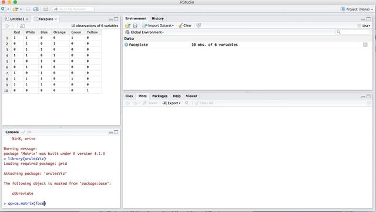Click the refresh icon at Plots pane right
376x212 pixels.
(x=368, y=103)
